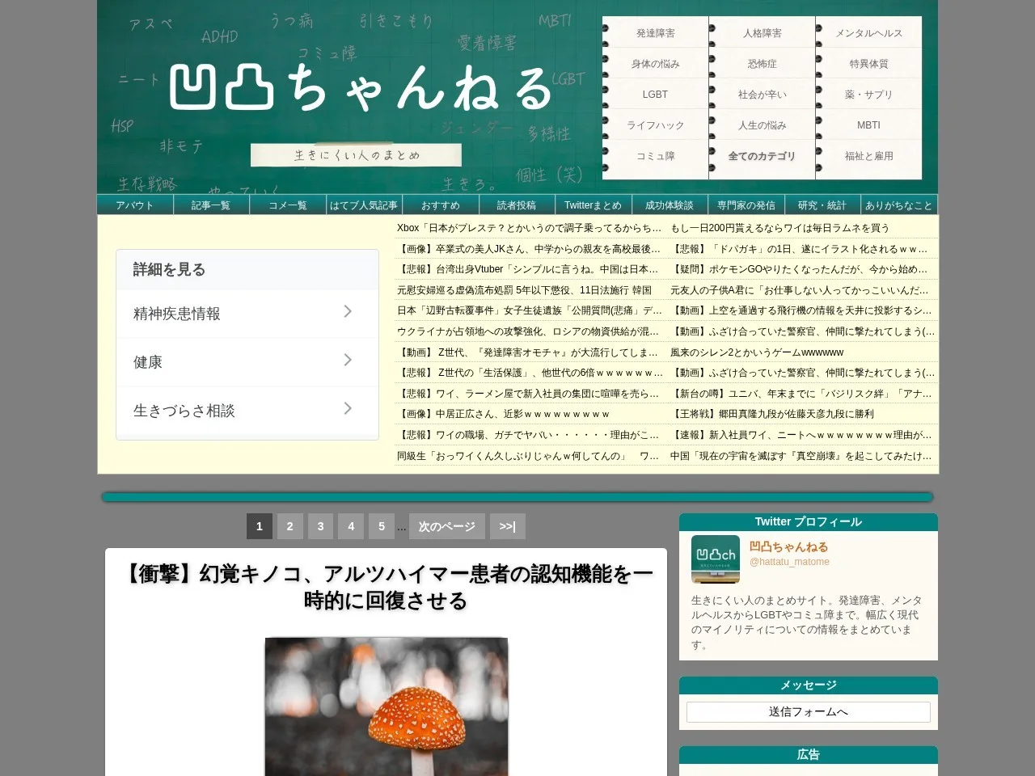The height and width of the screenshot is (776, 1035).
Task: Open headline ウクライナが占領地への攻撃強化
Action: (x=530, y=331)
